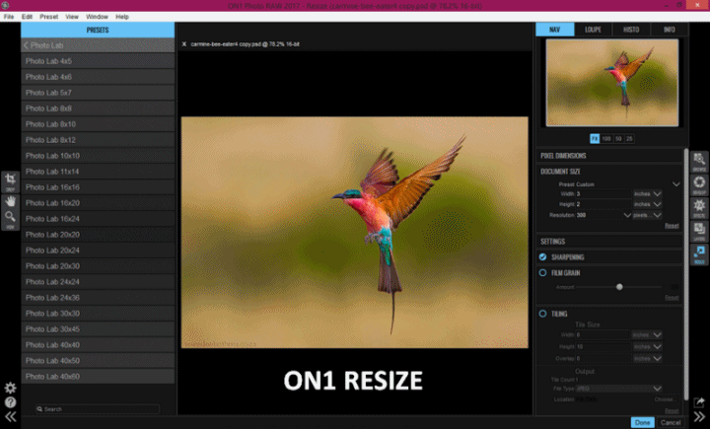Image resolution: width=710 pixels, height=429 pixels.
Task: Click the search magnifier icon in presets
Action: click(x=39, y=409)
